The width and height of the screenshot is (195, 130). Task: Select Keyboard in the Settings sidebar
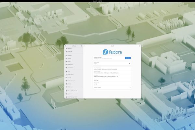point(74,94)
